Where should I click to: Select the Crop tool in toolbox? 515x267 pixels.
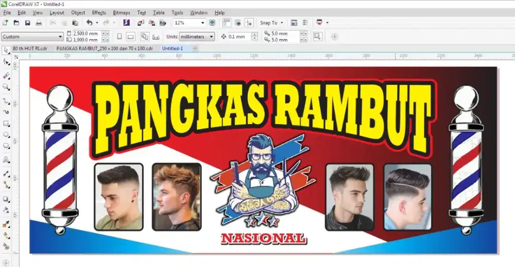pyautogui.click(x=6, y=75)
